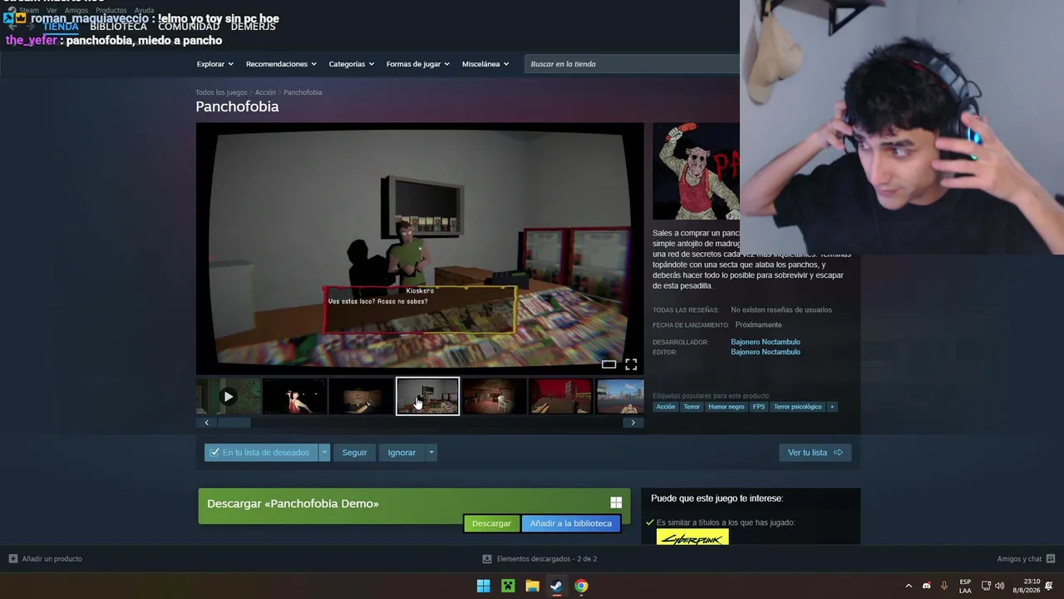Open the volume control in tray
The width and height of the screenshot is (1064, 599).
pos(999,586)
